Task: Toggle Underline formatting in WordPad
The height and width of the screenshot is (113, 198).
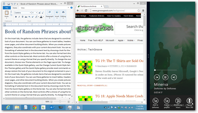Action: click(x=23, y=17)
